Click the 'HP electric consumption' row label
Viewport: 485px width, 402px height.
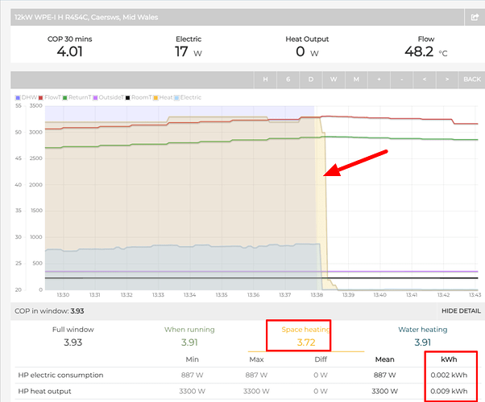coord(60,375)
